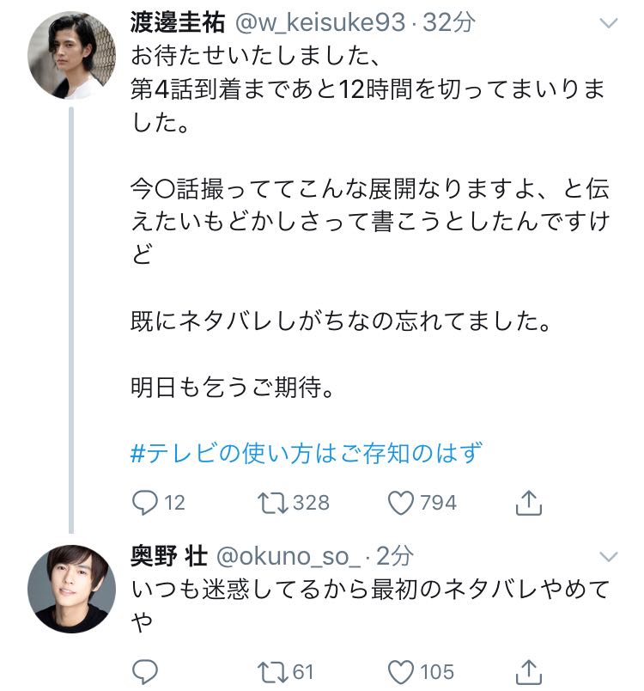
Task: View 渡邊圭祐's profile picture
Action: 71,57
